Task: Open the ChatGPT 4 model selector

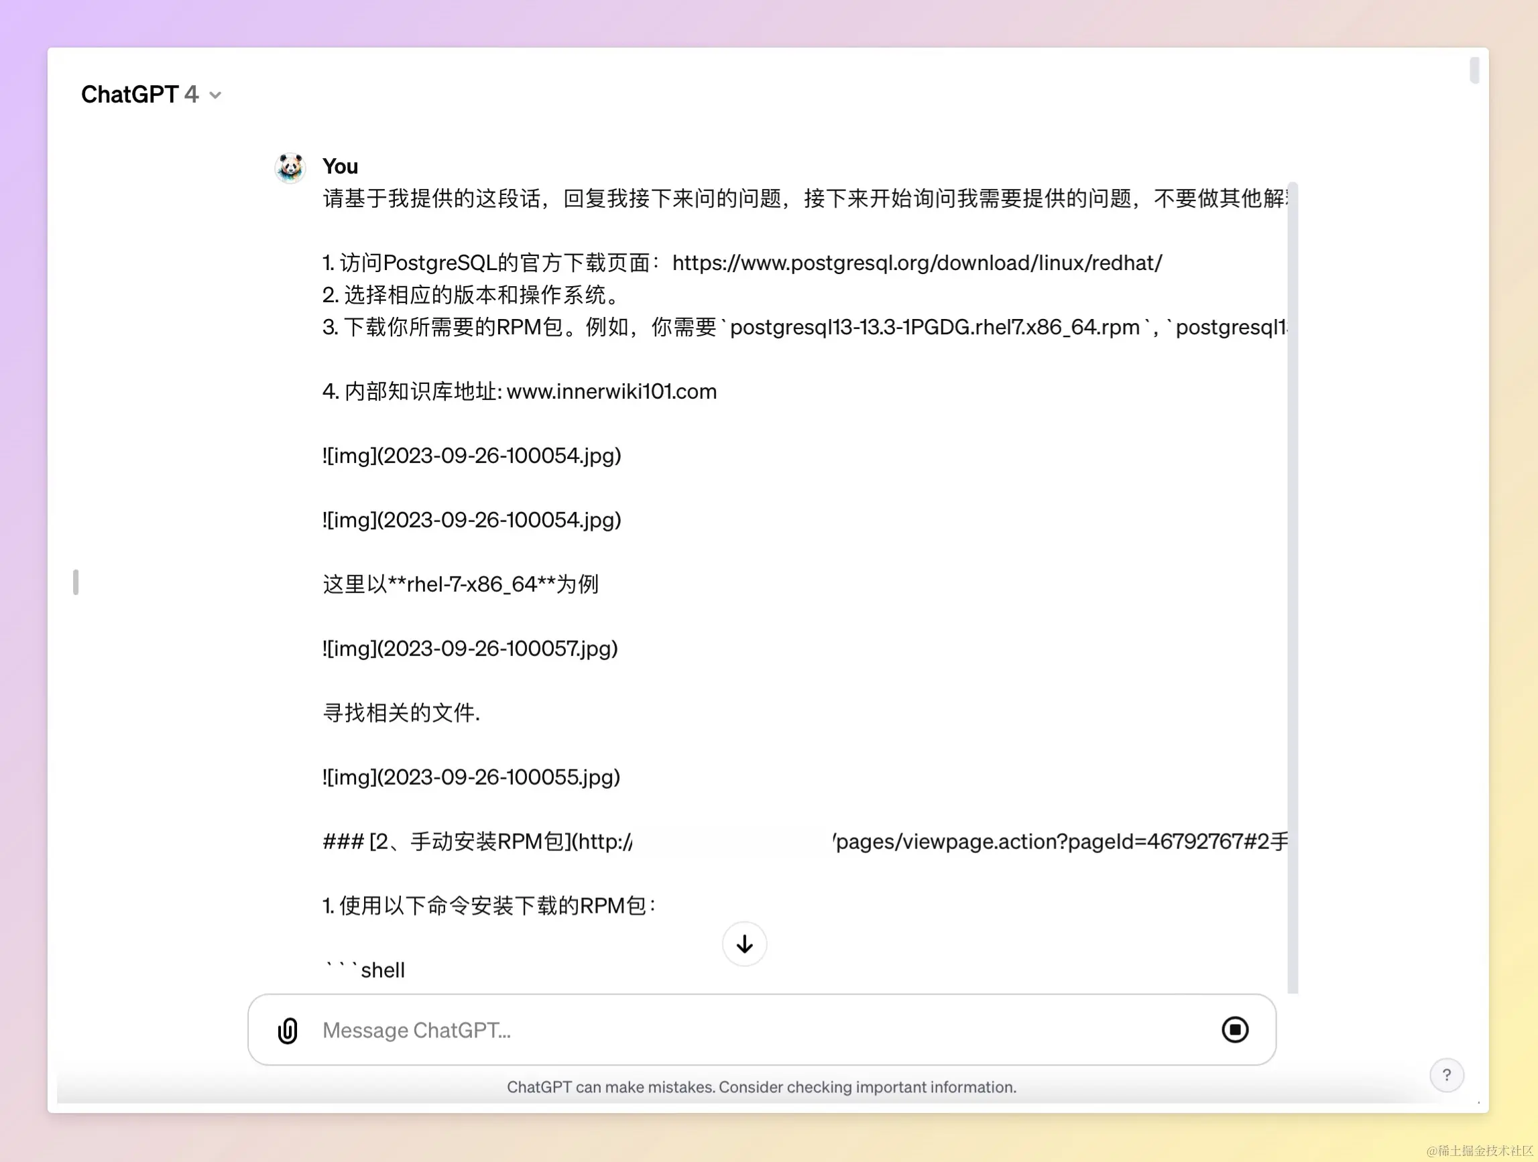Action: click(x=139, y=94)
